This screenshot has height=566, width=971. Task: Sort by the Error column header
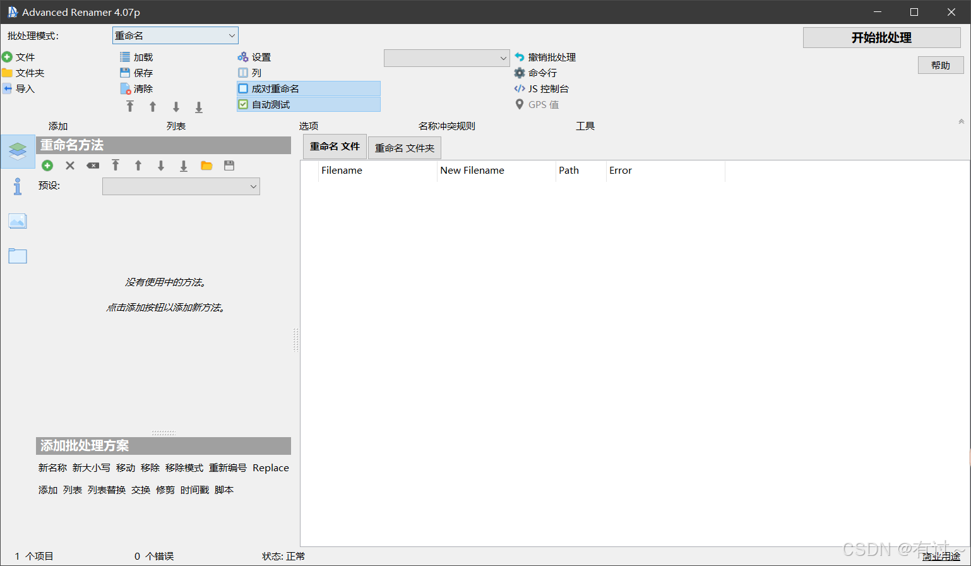click(x=665, y=171)
